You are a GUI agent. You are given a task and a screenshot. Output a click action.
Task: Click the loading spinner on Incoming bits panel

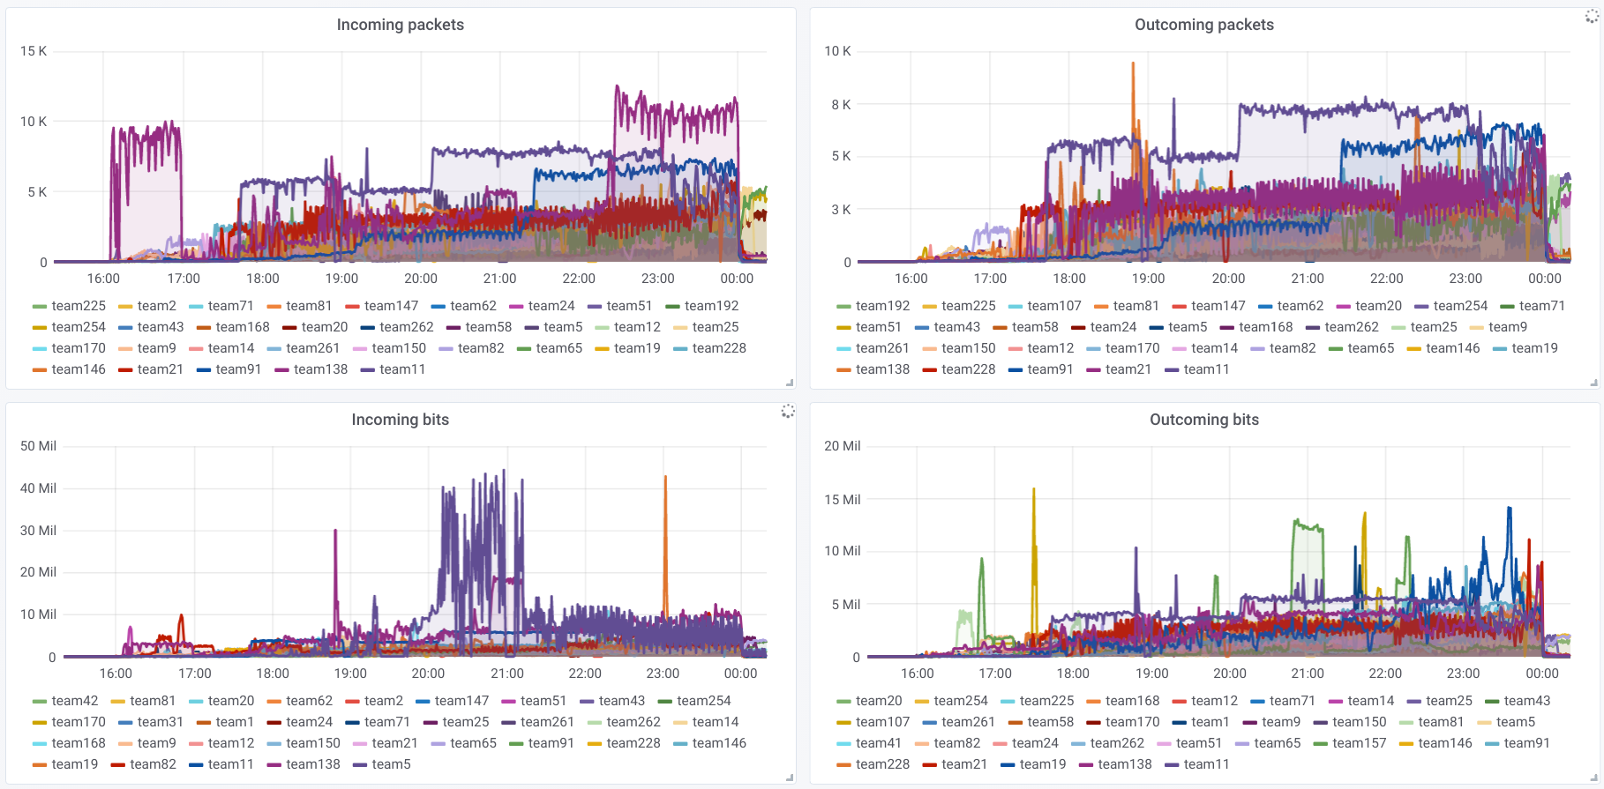(788, 411)
